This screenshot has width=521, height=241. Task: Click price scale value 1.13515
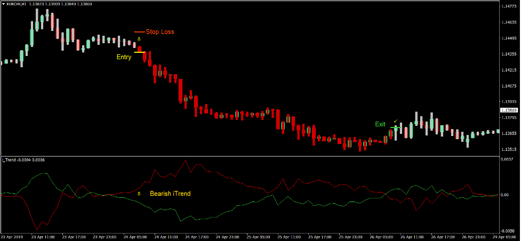(510, 150)
